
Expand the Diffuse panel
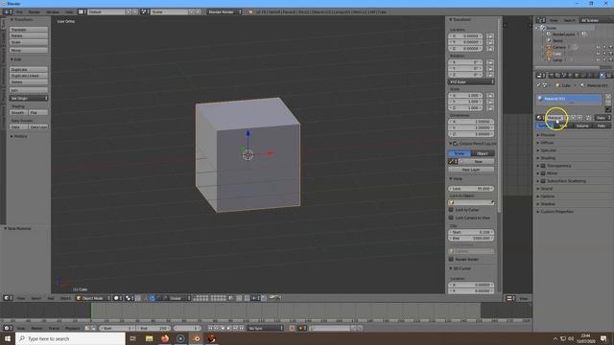pyautogui.click(x=547, y=143)
